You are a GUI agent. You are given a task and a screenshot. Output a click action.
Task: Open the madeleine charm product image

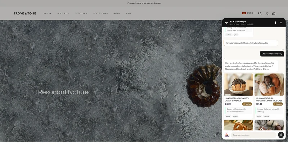click(x=269, y=85)
